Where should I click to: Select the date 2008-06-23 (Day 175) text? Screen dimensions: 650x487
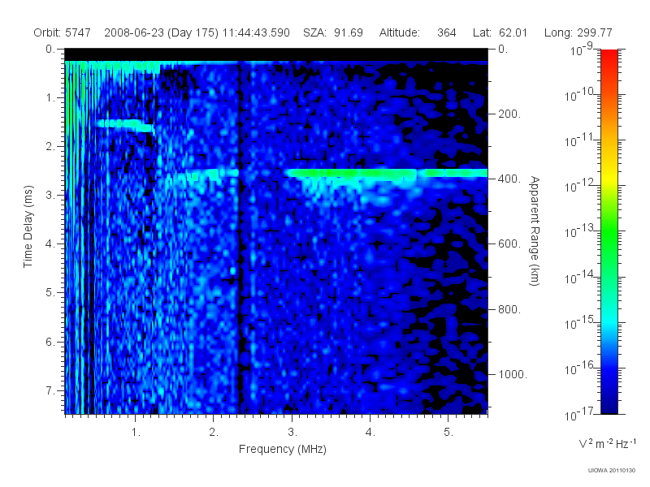[x=161, y=32]
